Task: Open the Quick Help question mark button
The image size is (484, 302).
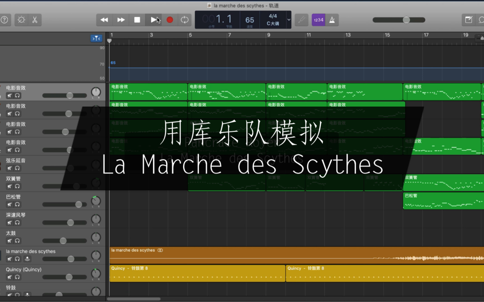Action: click(4, 20)
